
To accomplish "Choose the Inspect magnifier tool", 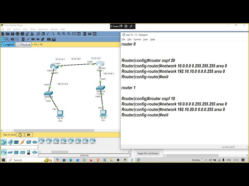I will [7, 39].
